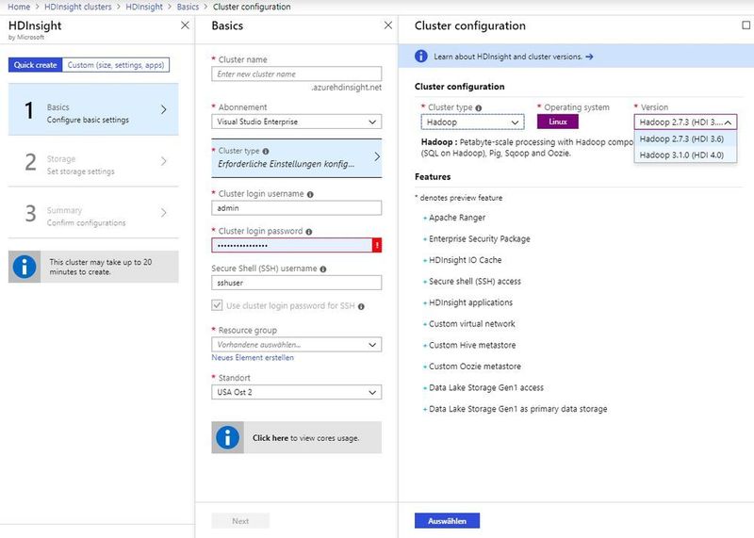Click the info icon in 20 minutes notice
Image resolution: width=754 pixels, height=538 pixels.
25,267
